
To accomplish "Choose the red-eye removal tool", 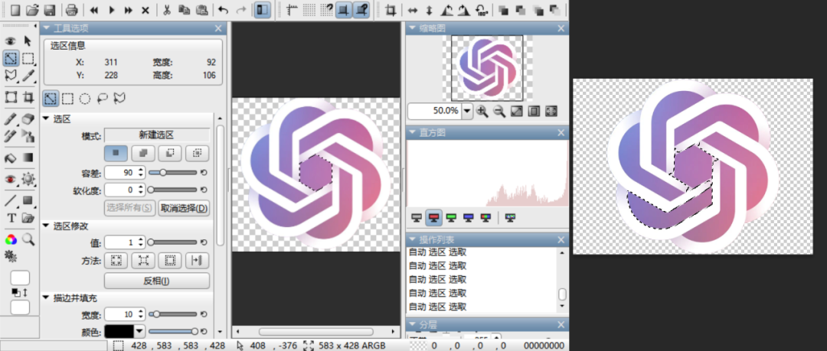I will click(x=11, y=179).
